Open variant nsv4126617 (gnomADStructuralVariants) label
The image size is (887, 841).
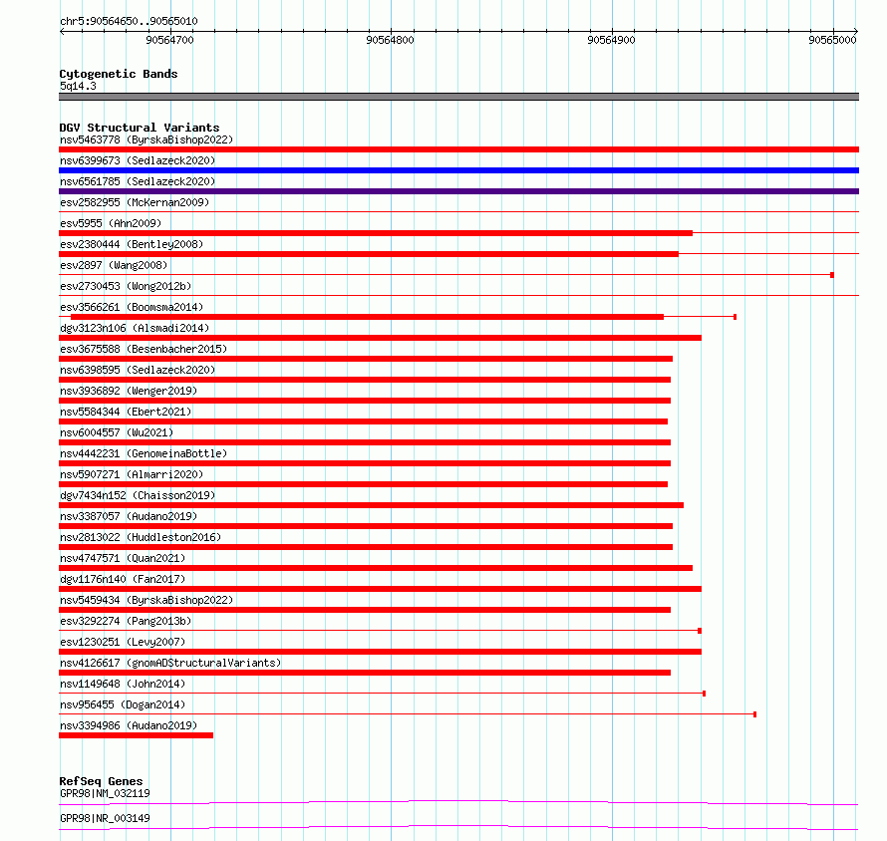pyautogui.click(x=170, y=663)
